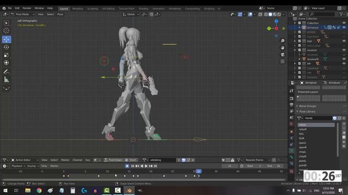
Task: Click the pose list scrollbar
Action: (x=337, y=140)
